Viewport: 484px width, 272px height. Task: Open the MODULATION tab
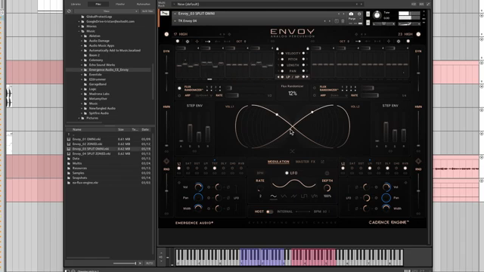(x=278, y=162)
